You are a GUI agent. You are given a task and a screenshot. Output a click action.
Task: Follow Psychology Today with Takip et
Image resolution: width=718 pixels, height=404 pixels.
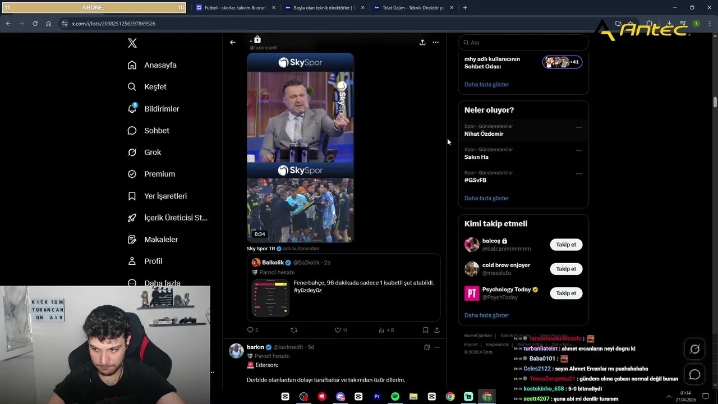pos(566,293)
